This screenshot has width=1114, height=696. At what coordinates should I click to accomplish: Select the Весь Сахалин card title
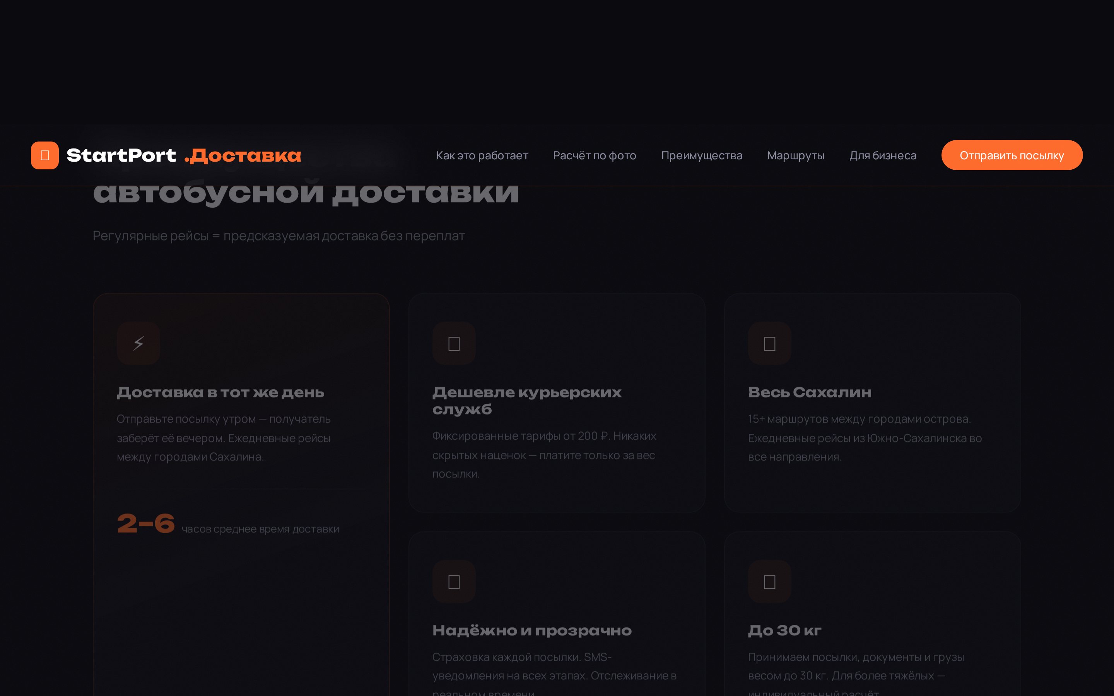pos(809,392)
